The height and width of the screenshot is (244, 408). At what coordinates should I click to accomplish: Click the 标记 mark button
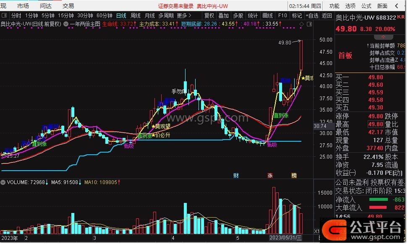tap(297, 16)
